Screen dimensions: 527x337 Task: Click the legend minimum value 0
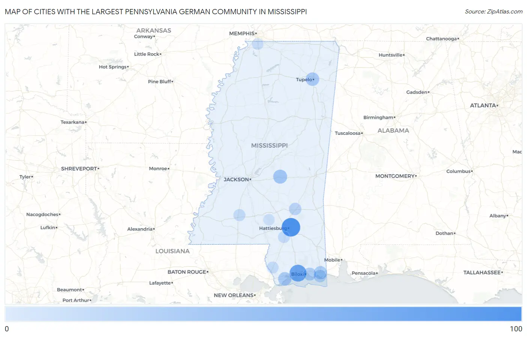coord(7,329)
